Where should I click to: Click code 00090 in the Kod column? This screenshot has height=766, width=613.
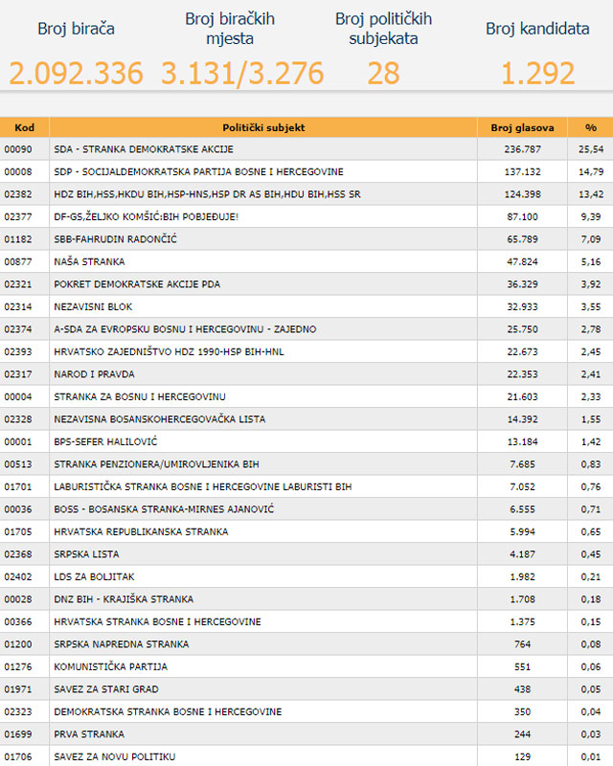pos(18,149)
